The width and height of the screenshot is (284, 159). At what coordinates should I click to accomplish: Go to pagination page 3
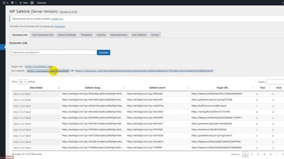[258, 154]
